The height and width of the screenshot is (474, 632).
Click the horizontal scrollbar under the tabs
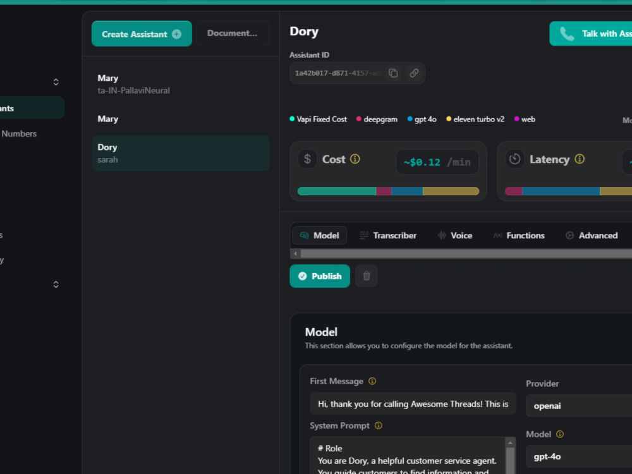[x=466, y=253]
